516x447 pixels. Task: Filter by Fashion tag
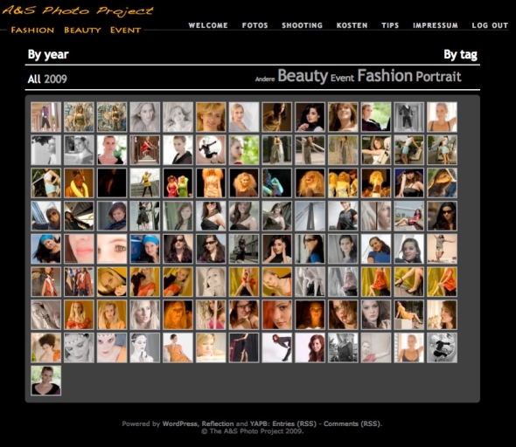click(385, 76)
